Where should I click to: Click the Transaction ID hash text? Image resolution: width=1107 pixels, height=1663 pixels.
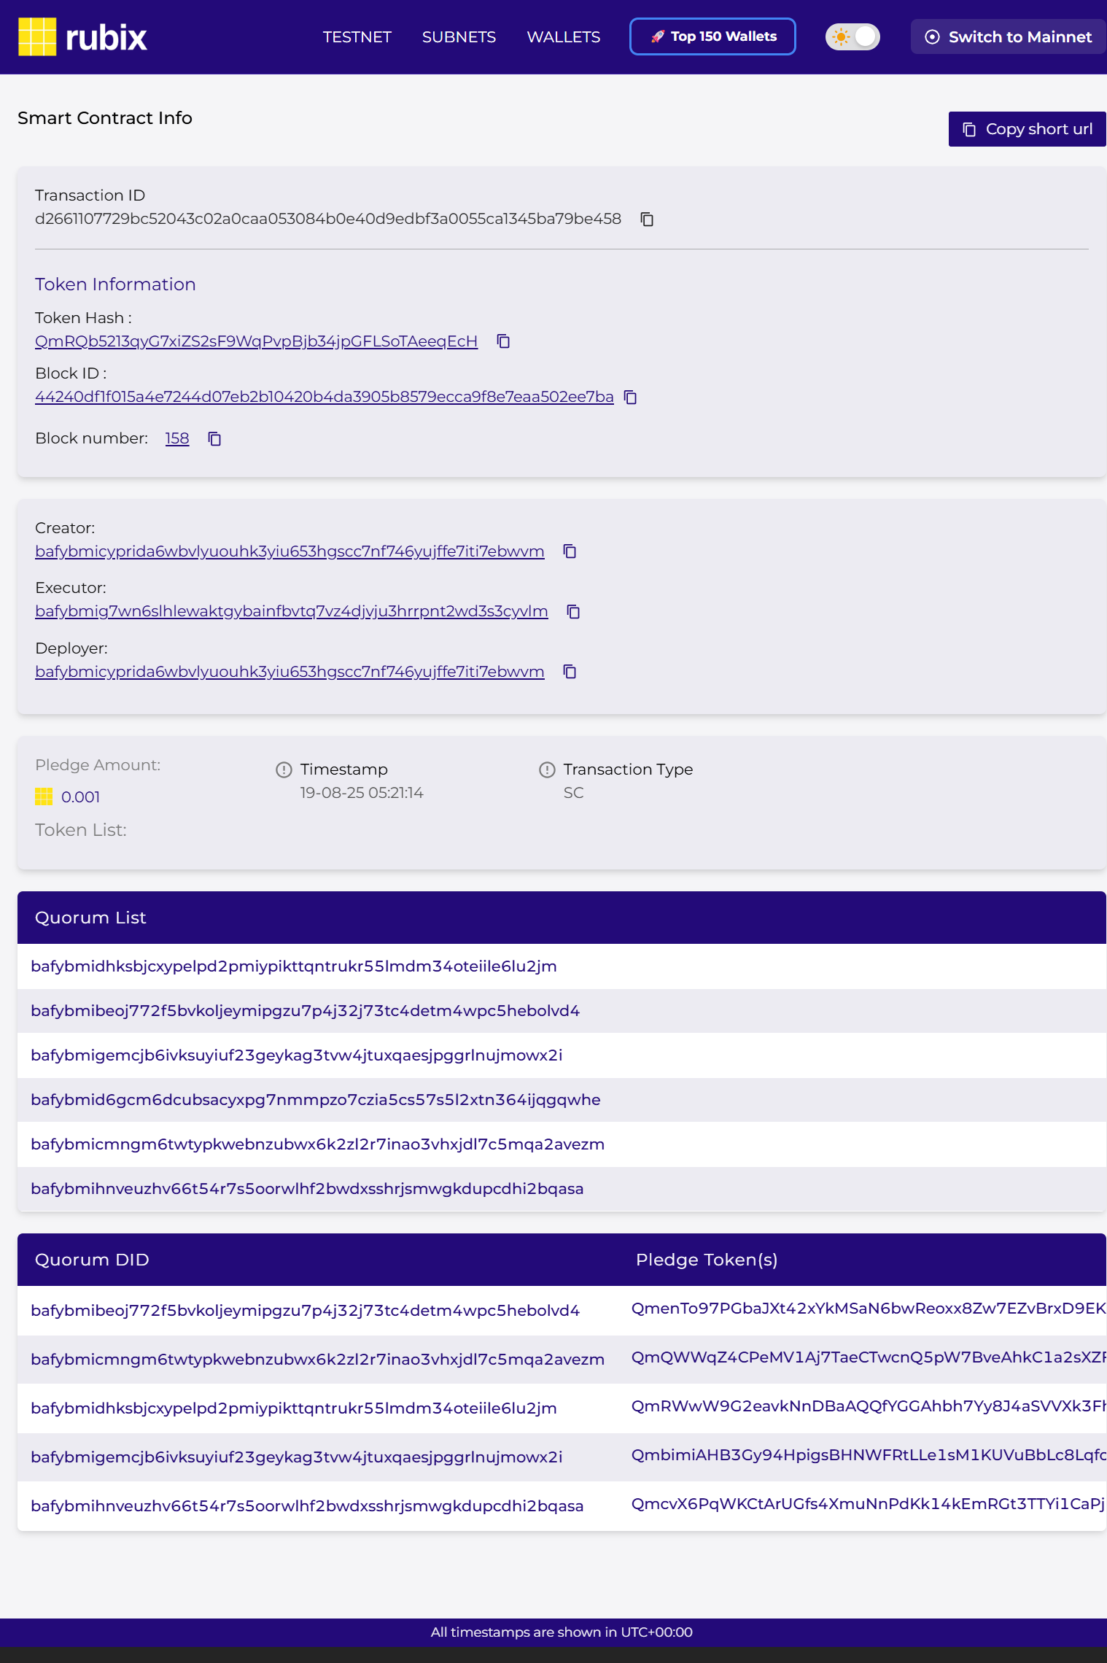pyautogui.click(x=328, y=219)
